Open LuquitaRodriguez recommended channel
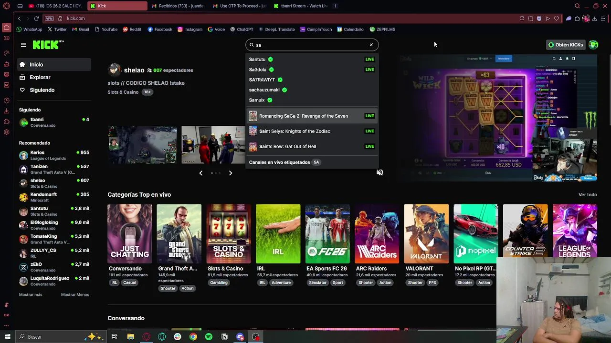 pos(54,281)
